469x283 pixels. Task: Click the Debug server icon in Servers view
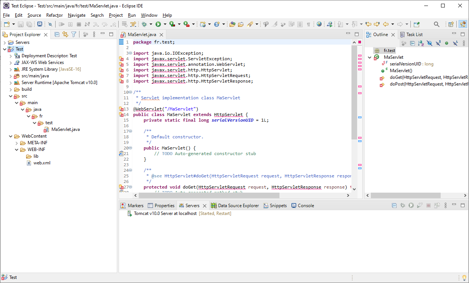tap(403, 205)
